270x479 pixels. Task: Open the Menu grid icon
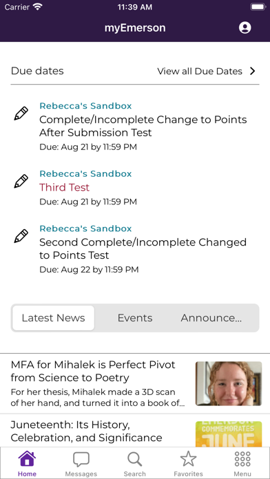(x=242, y=459)
